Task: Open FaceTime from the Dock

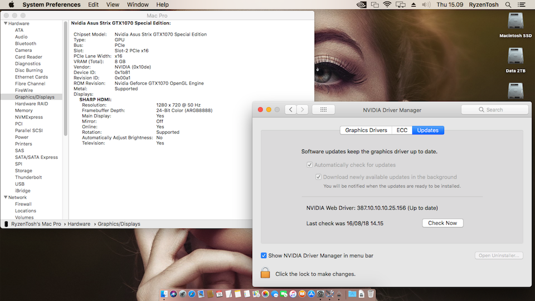Action: pos(284,294)
